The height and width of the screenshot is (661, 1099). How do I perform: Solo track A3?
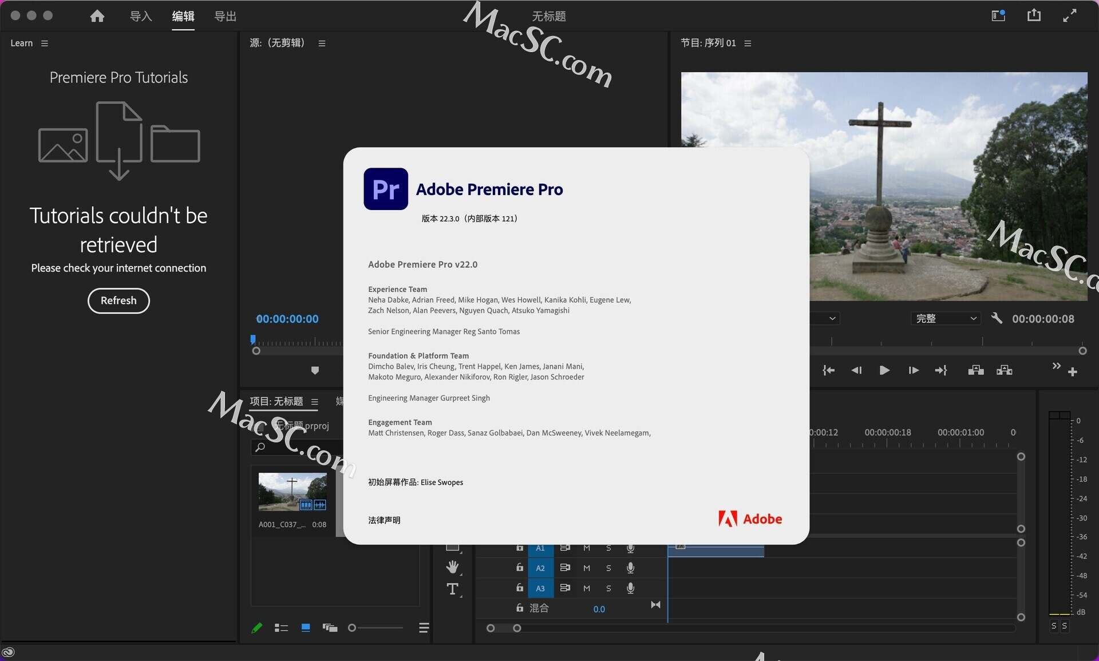coord(608,588)
